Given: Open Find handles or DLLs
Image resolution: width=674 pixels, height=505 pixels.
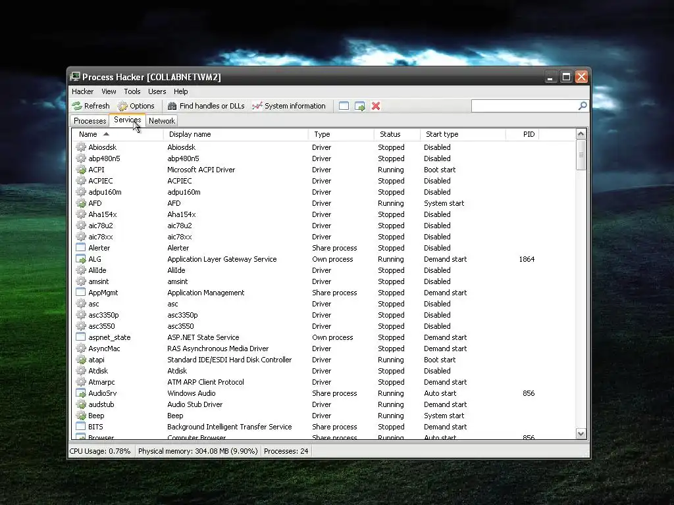Looking at the screenshot, I should [x=206, y=106].
